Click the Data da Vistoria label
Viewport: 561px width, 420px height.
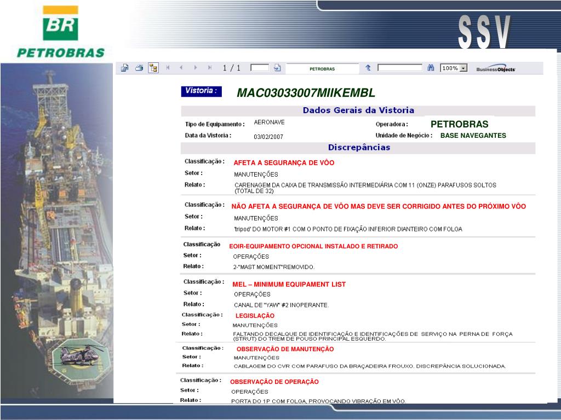point(208,136)
